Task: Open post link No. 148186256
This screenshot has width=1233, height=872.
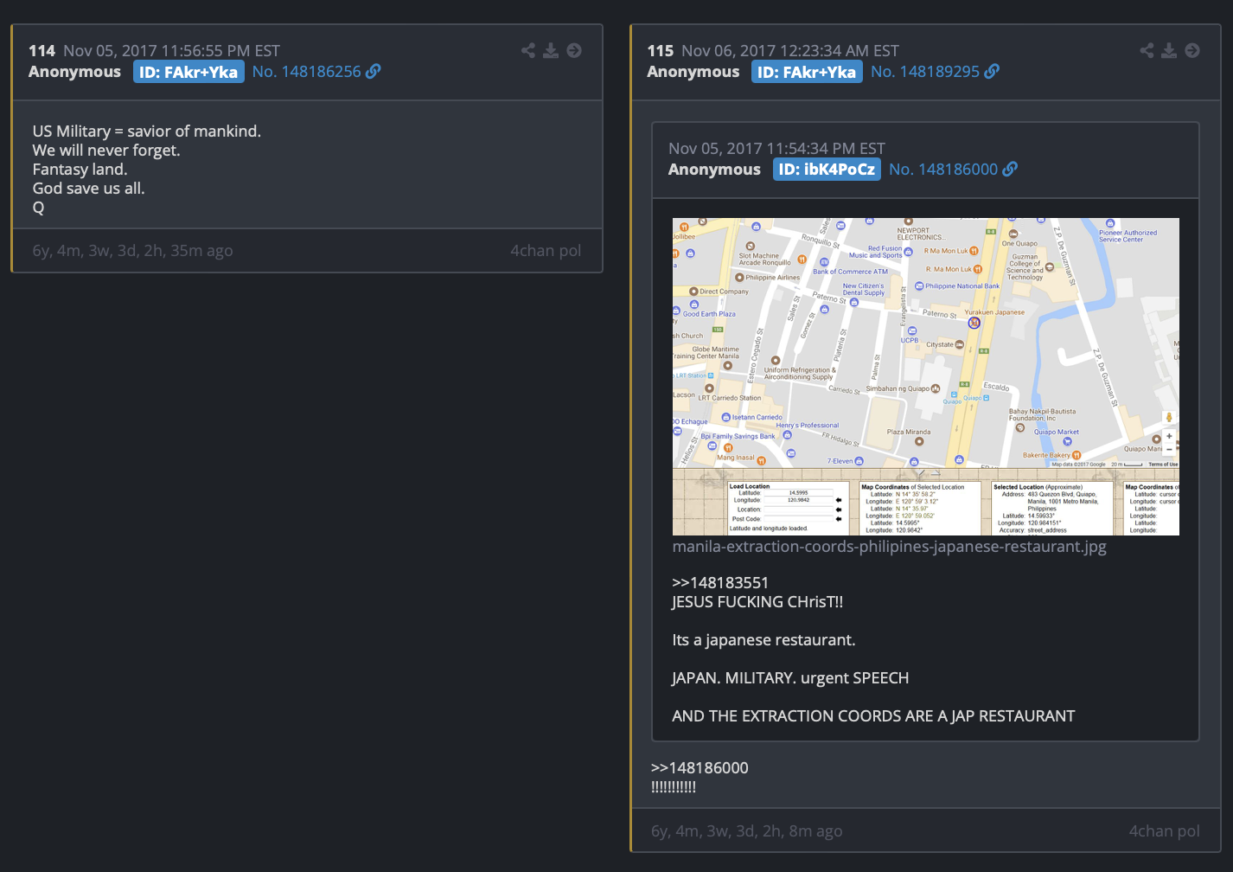Action: pyautogui.click(x=307, y=72)
